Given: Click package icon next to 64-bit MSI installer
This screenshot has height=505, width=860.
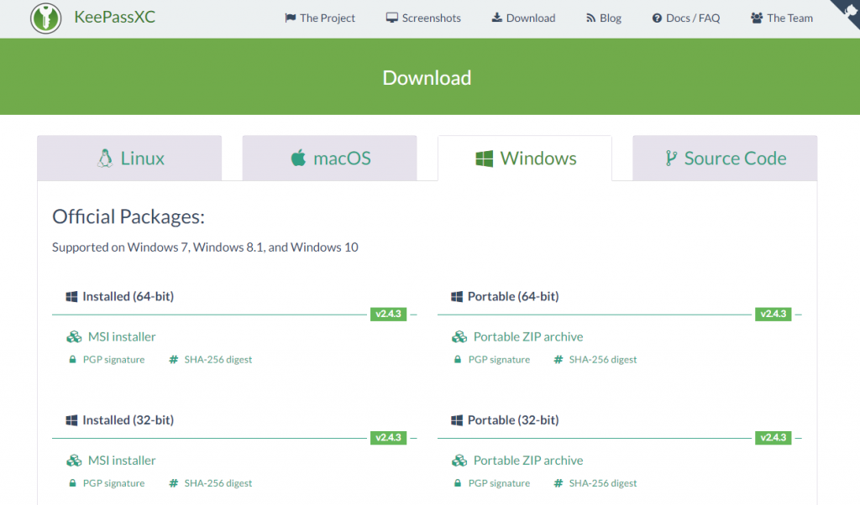Looking at the screenshot, I should point(74,337).
